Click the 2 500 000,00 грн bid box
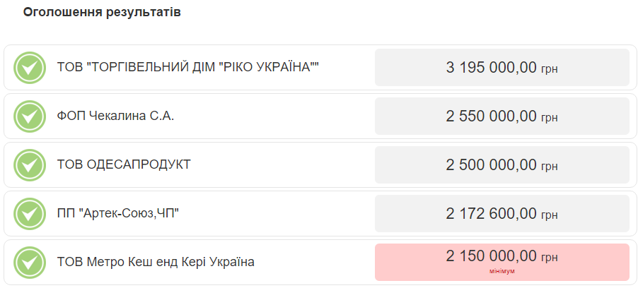The width and height of the screenshot is (638, 288). click(502, 165)
